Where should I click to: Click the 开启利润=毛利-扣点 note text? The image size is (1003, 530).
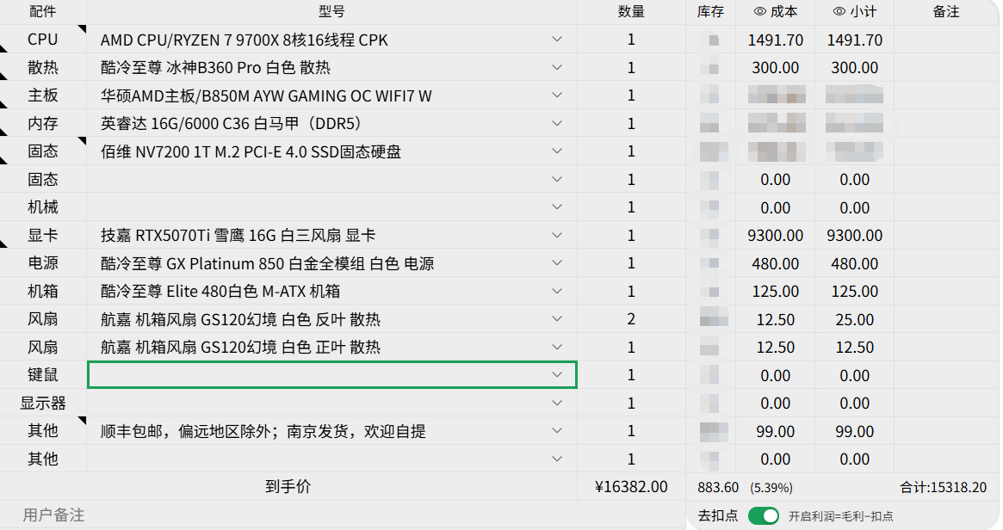pos(840,516)
